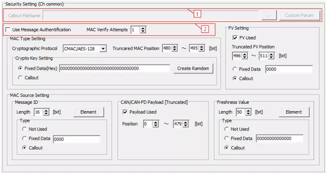Uncheck the FV Used checkbox
326x174 pixels.
[x=235, y=38]
